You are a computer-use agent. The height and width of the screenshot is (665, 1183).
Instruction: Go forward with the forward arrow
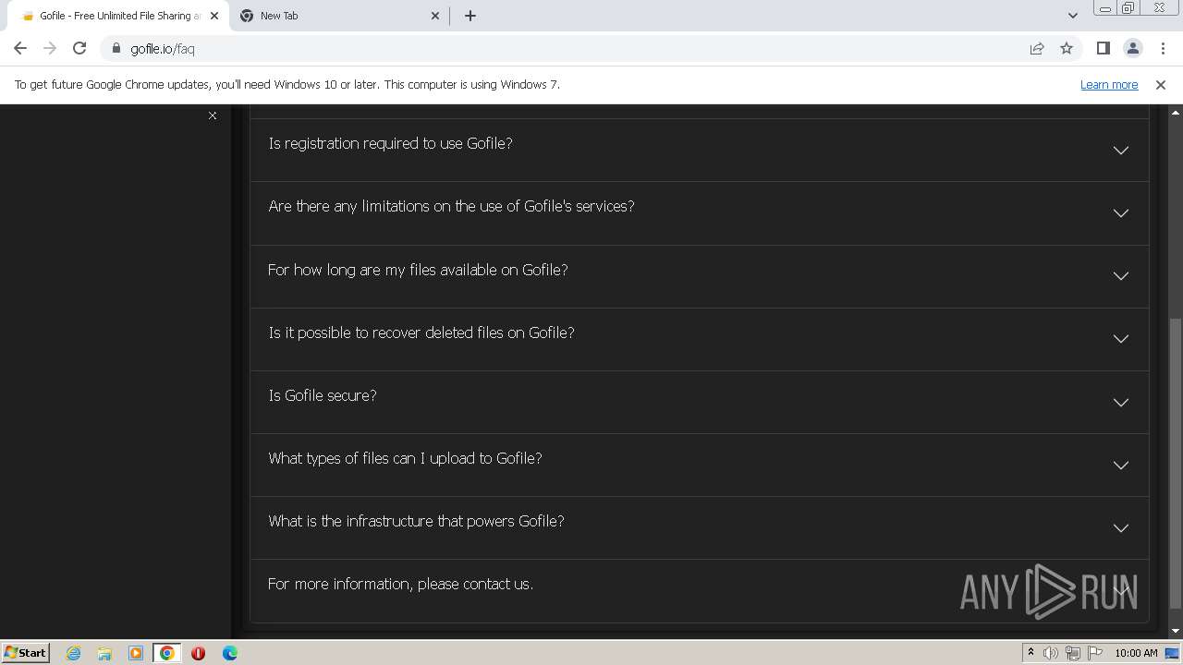coord(50,48)
